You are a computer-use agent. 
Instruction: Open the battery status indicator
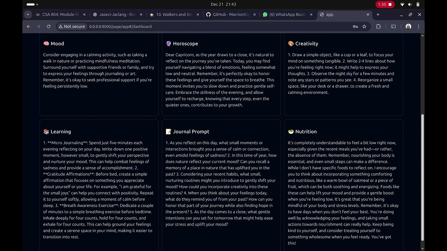click(418, 5)
